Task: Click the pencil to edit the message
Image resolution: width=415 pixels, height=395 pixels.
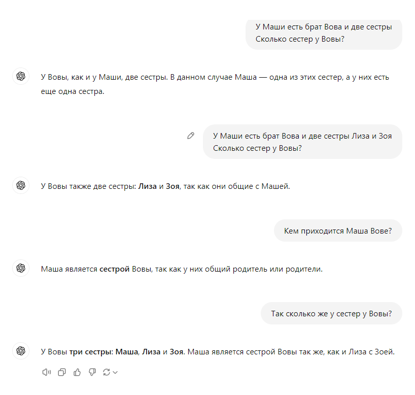Action: tap(191, 136)
